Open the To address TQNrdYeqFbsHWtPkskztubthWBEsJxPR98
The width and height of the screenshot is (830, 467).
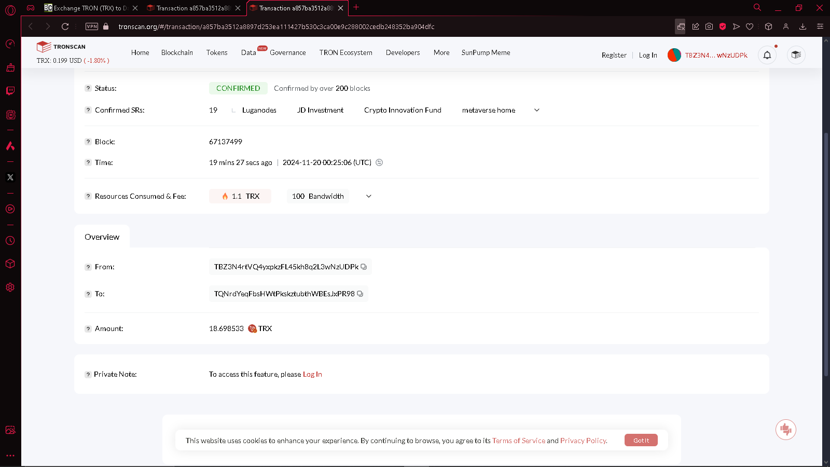284,294
